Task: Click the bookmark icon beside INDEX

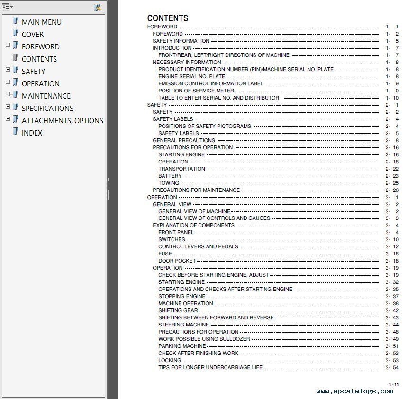Action: [x=16, y=132]
